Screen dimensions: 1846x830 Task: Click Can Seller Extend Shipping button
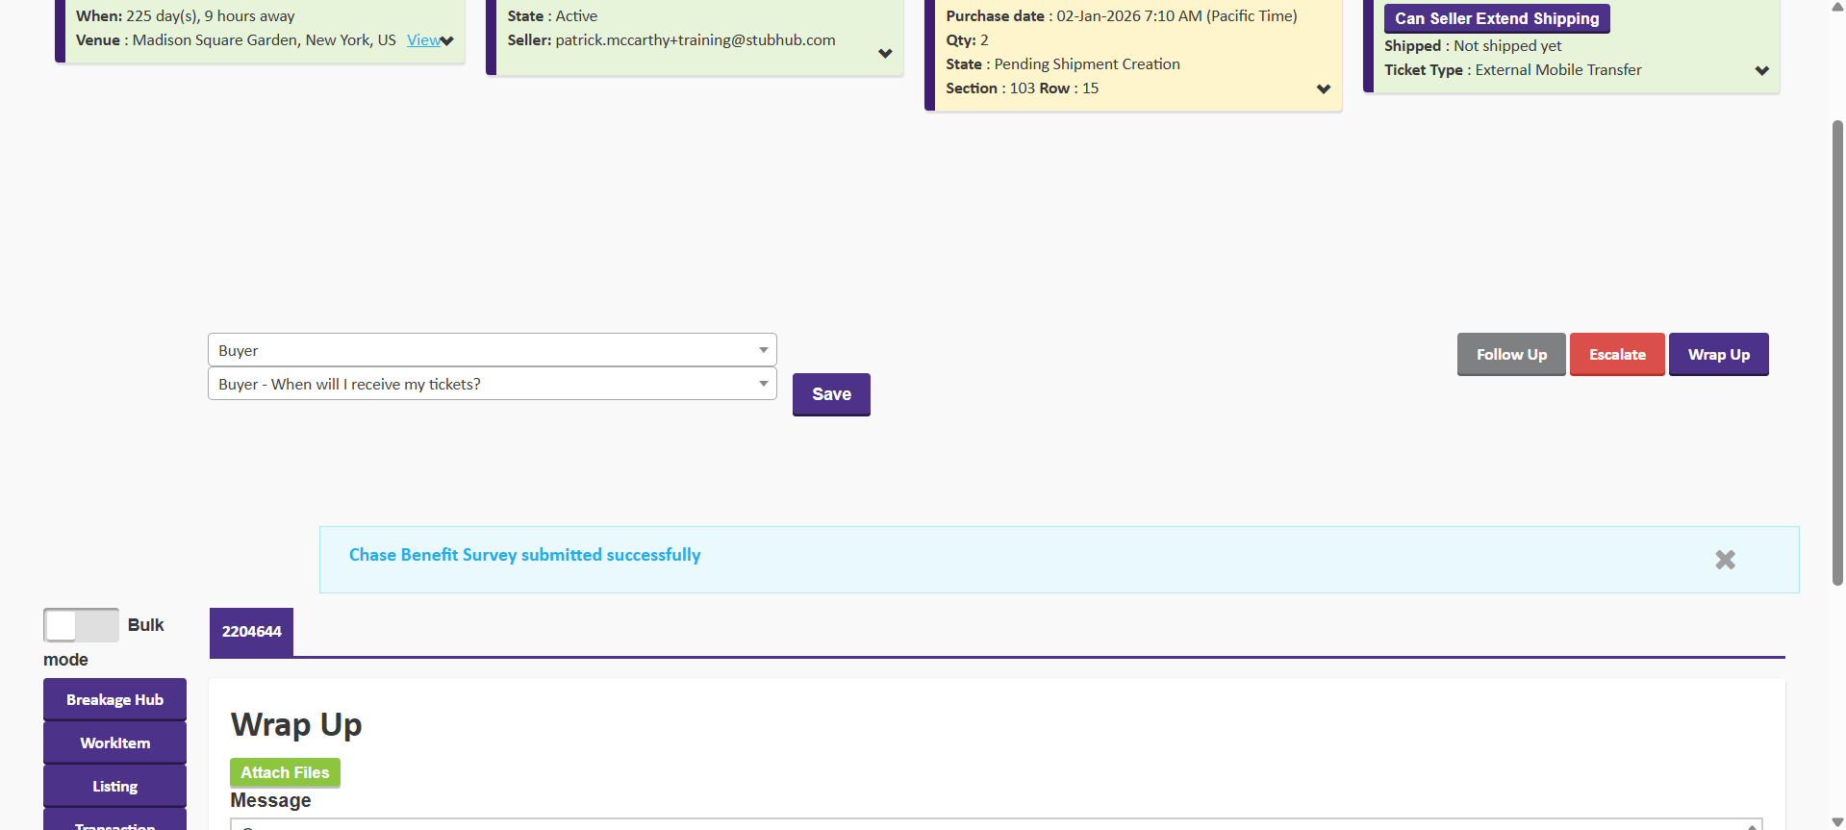click(1496, 18)
